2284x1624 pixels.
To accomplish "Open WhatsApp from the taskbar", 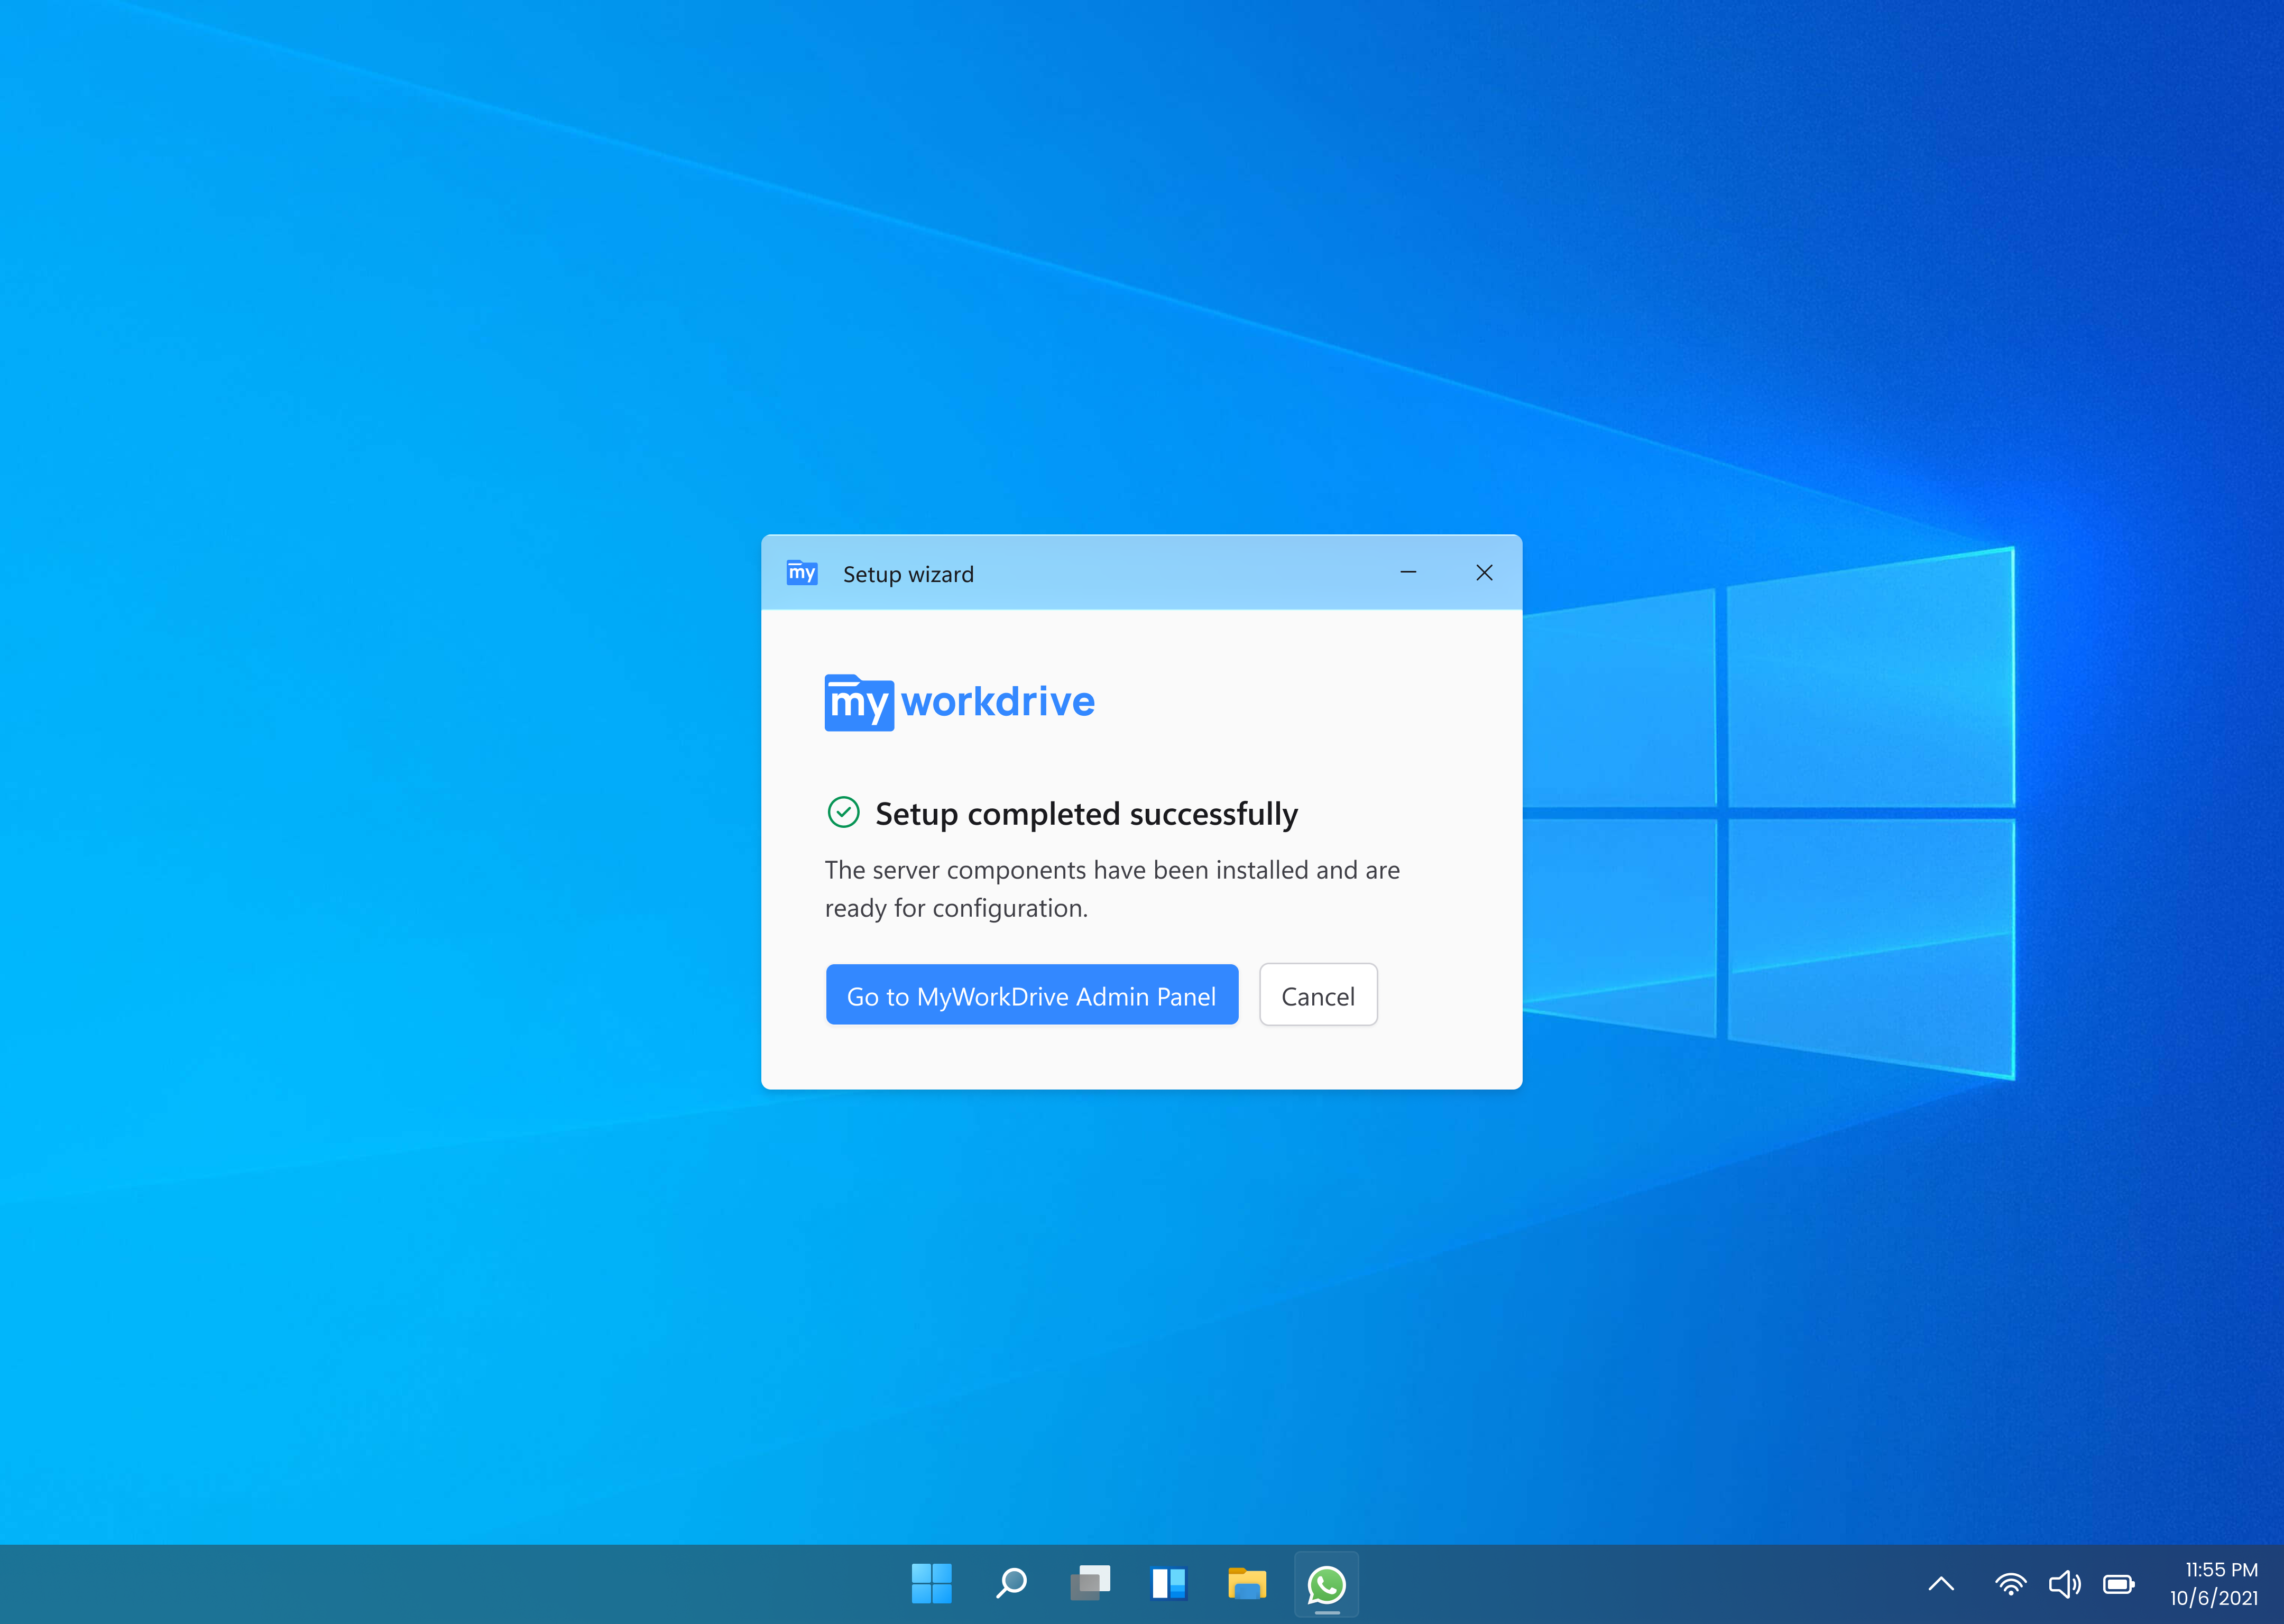I will click(1326, 1584).
